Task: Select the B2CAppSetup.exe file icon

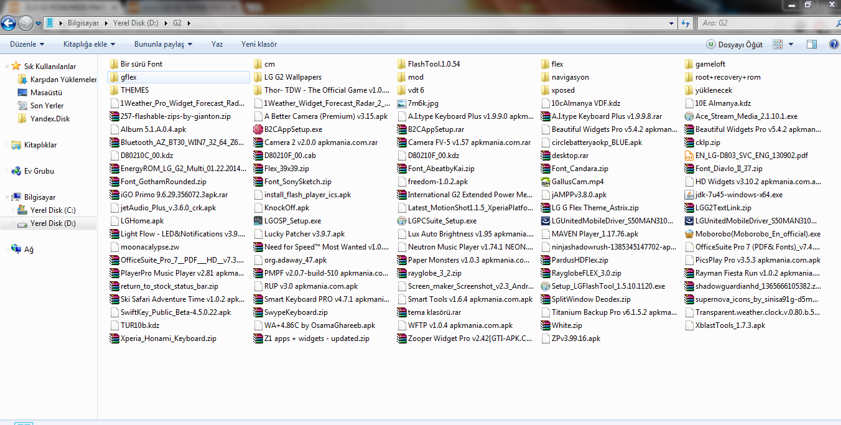Action: tap(258, 129)
